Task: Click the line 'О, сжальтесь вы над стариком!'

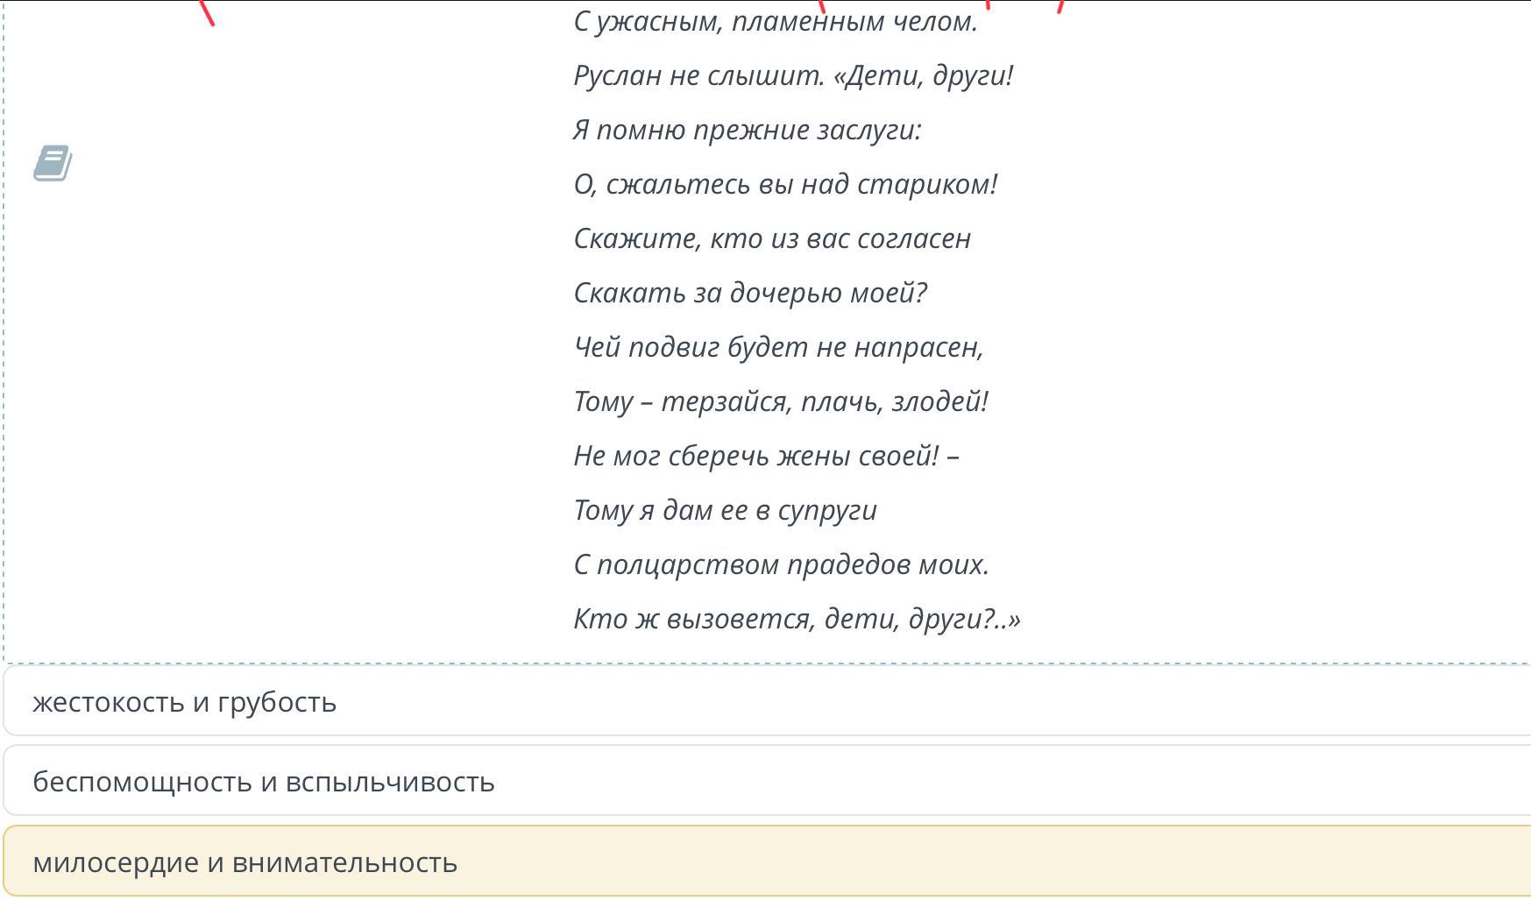Action: tap(785, 185)
